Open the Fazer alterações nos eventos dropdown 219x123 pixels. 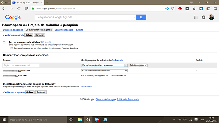[x=104, y=71]
